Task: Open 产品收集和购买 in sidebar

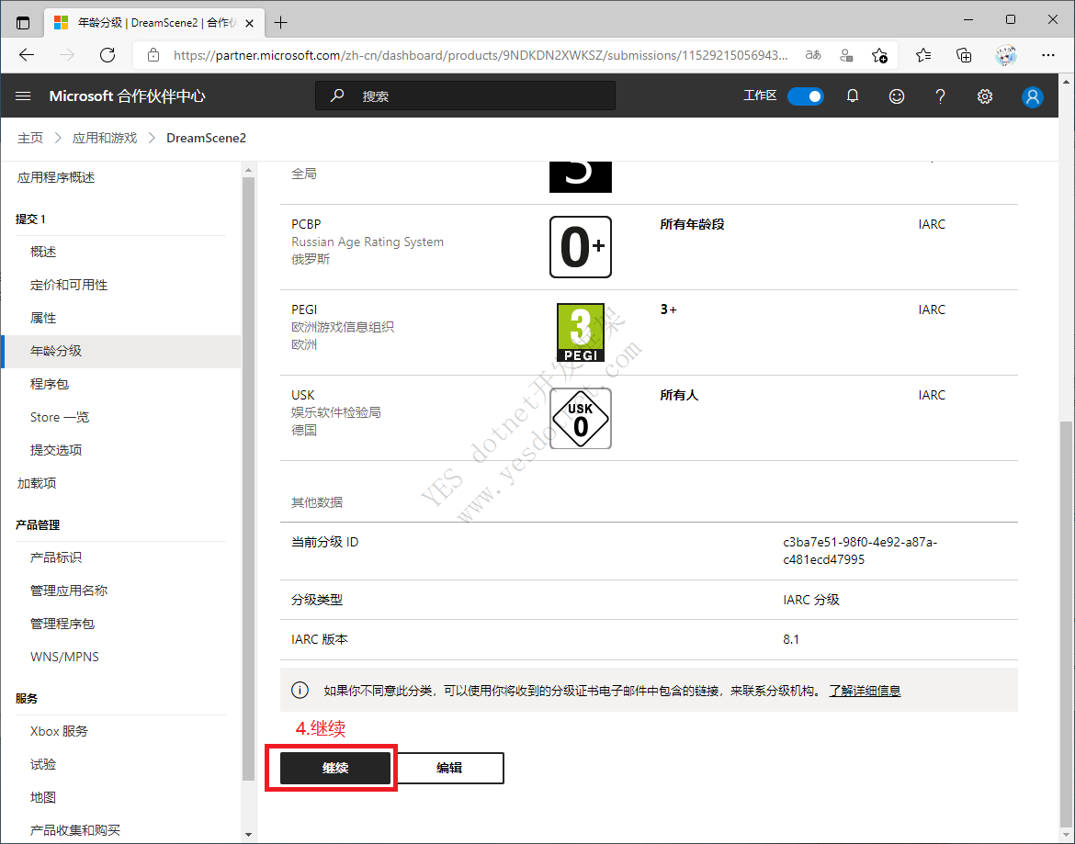Action: (x=74, y=830)
